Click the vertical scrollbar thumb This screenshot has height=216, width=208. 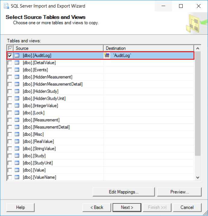pos(198,103)
